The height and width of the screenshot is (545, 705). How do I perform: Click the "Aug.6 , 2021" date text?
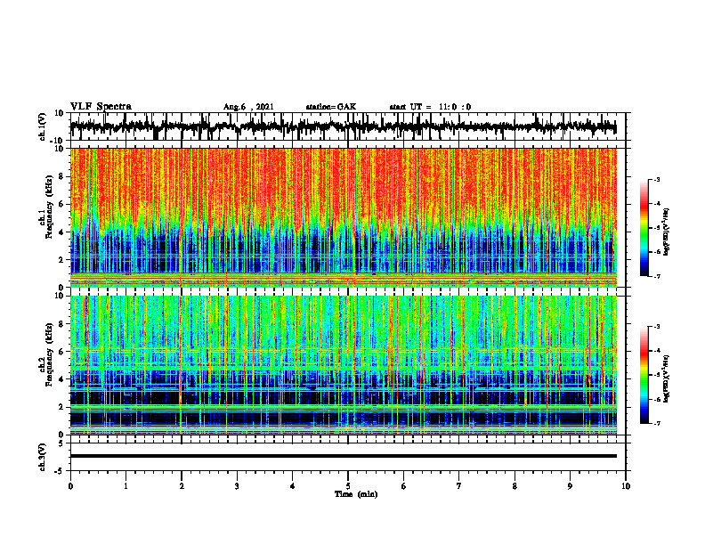click(248, 107)
